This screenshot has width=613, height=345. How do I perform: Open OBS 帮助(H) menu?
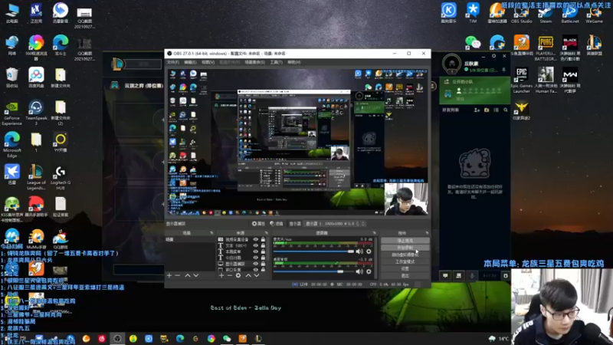(294, 62)
